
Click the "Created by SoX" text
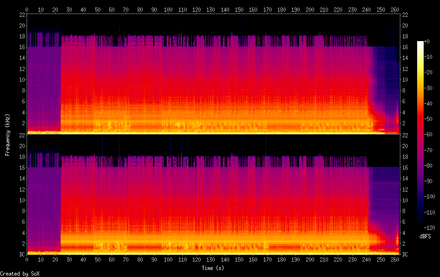[x=20, y=274]
